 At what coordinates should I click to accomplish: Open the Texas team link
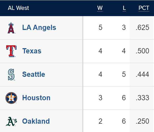tap(32, 51)
